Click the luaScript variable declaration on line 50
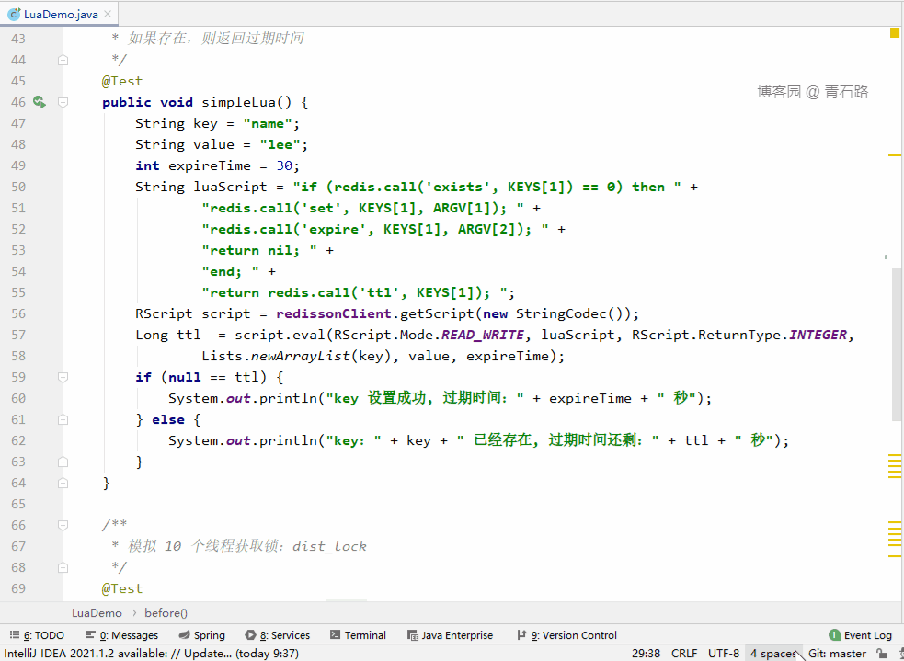Screen dimensions: 904x661 (231, 188)
